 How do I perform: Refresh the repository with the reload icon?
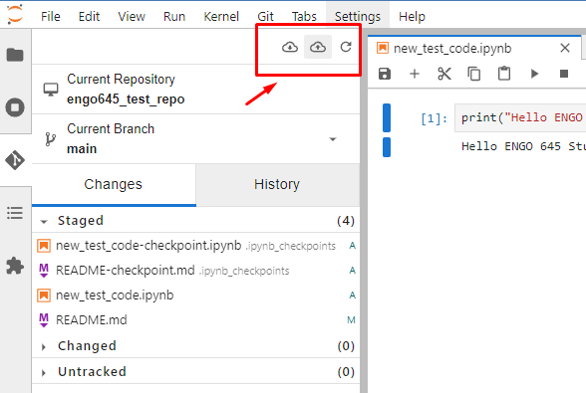click(x=346, y=47)
